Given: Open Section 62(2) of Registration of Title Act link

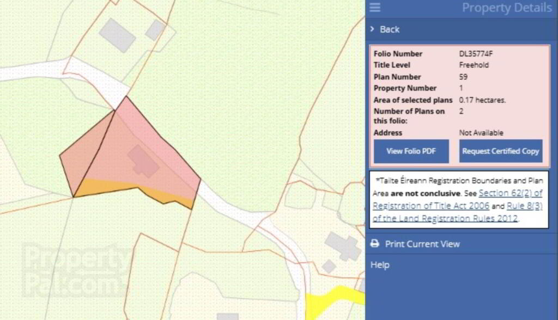Looking at the screenshot, I should [x=458, y=200].
